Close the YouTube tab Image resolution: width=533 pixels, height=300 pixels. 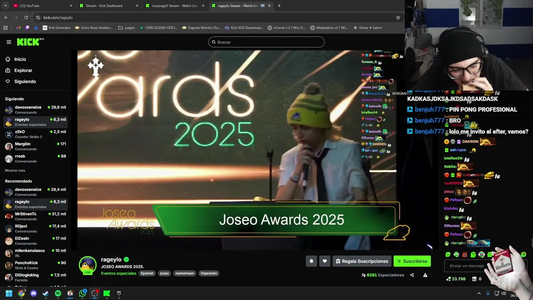(71, 6)
